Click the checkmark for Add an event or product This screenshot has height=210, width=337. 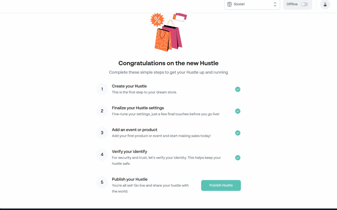[x=238, y=133]
